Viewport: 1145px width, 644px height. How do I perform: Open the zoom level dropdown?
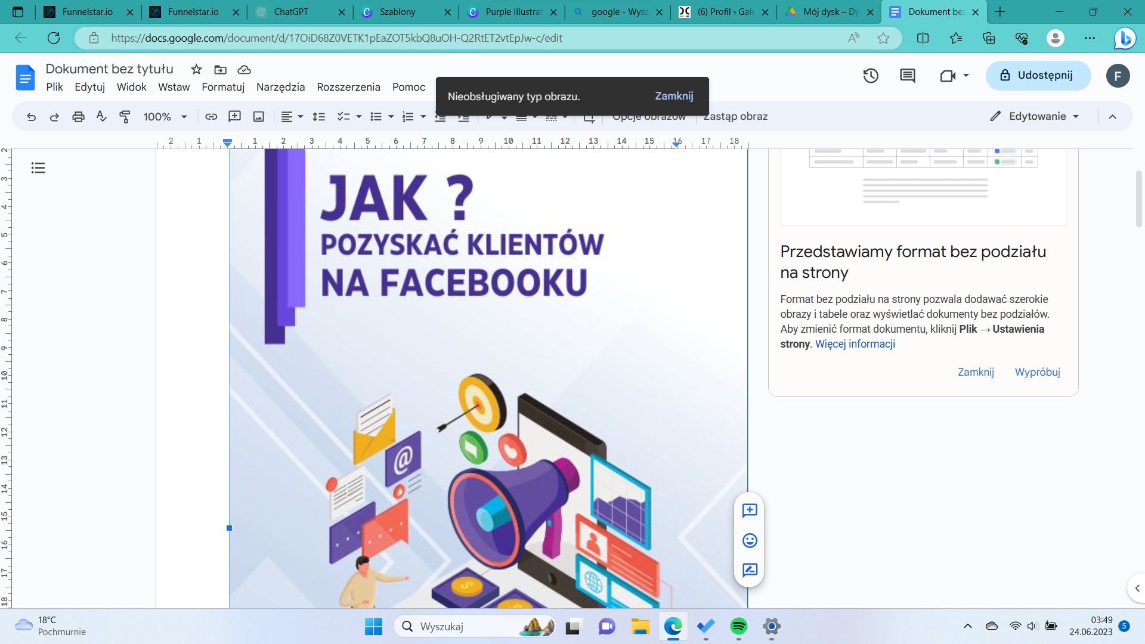click(165, 116)
